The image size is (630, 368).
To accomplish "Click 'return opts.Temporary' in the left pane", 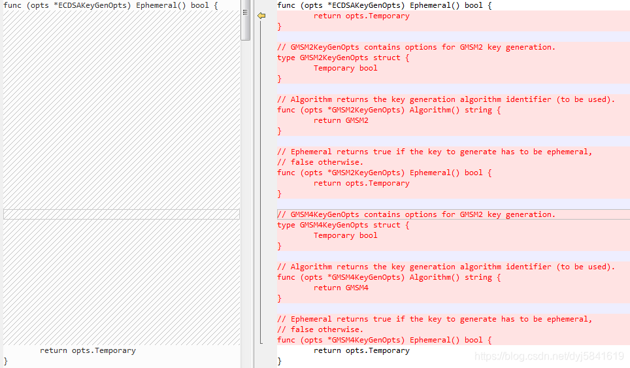I will pos(88,350).
